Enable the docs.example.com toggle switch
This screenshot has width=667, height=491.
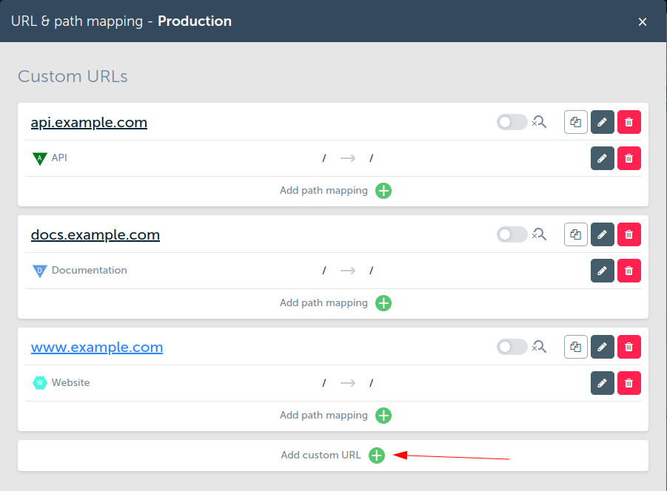(512, 235)
